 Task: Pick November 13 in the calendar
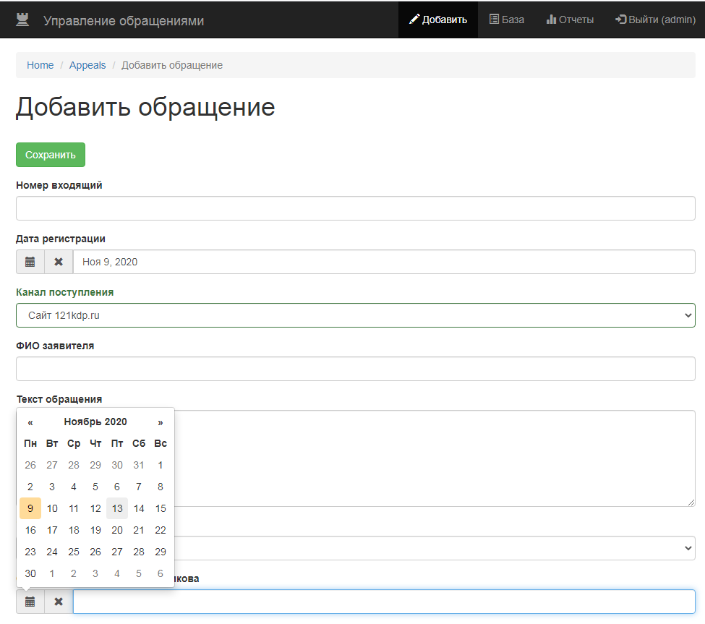117,508
